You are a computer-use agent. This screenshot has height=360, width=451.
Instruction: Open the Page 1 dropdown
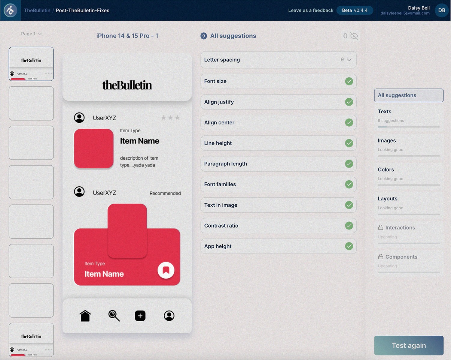(x=31, y=34)
